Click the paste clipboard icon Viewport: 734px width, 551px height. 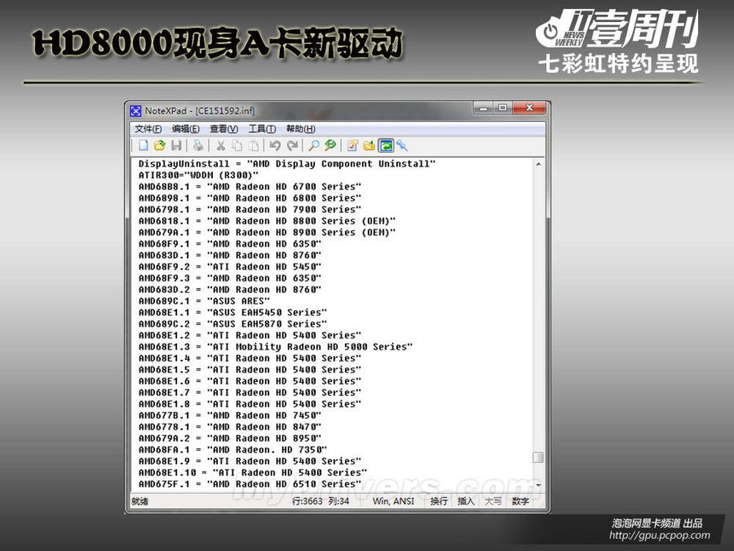pyautogui.click(x=254, y=145)
